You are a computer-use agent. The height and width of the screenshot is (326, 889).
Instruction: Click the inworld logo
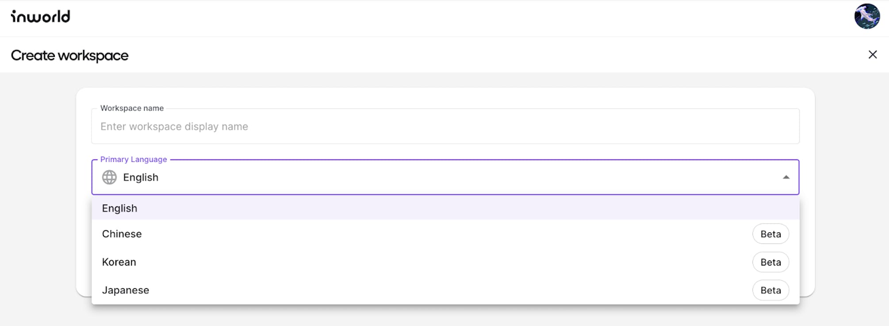(x=41, y=17)
